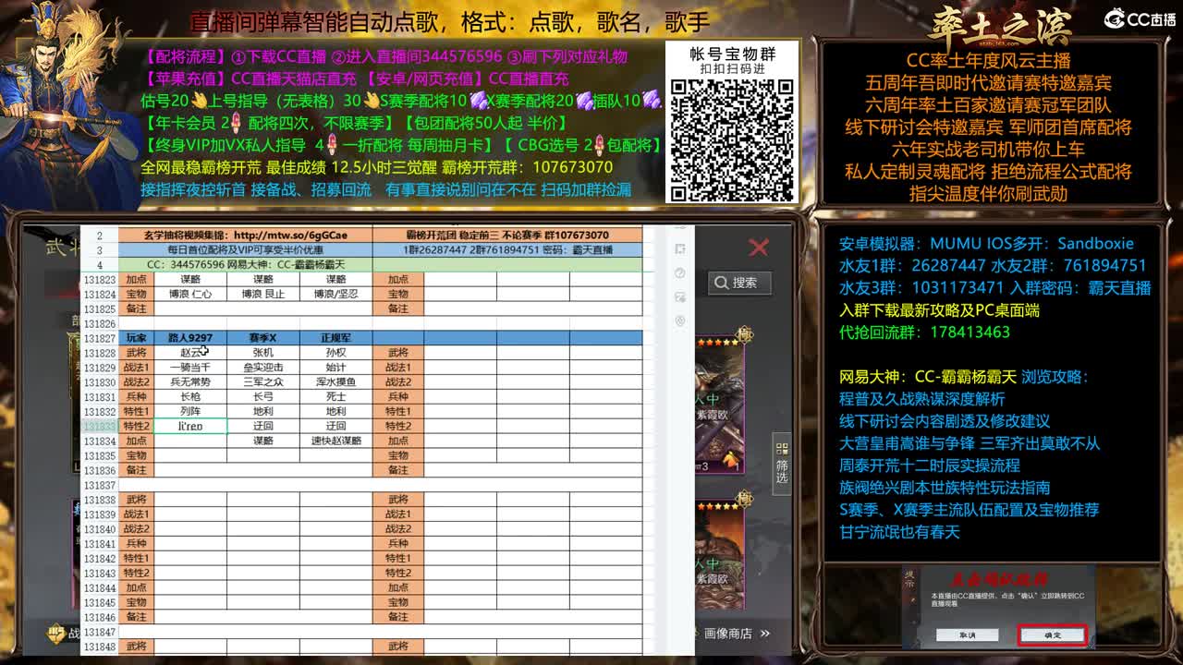Click the 族阀绝兴剧本世族特性玩法指南 guide title
1183x665 pixels.
tap(944, 488)
